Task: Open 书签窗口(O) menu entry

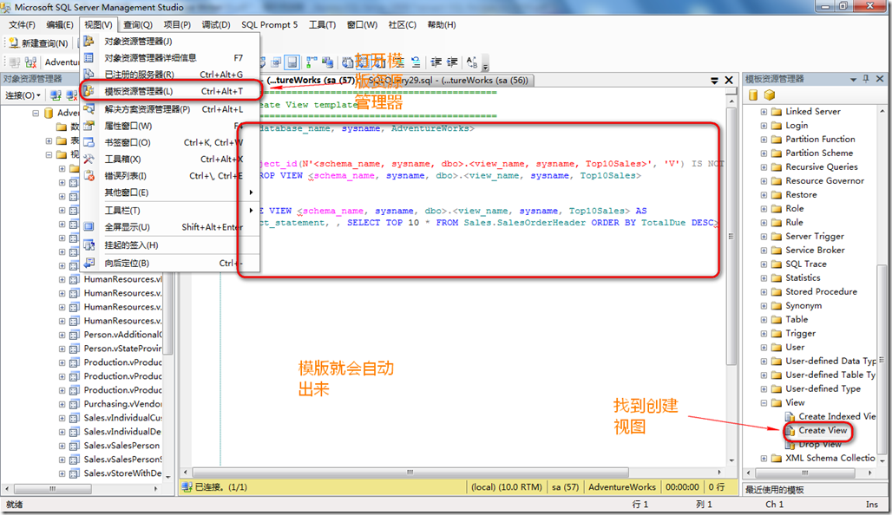Action: (x=171, y=142)
